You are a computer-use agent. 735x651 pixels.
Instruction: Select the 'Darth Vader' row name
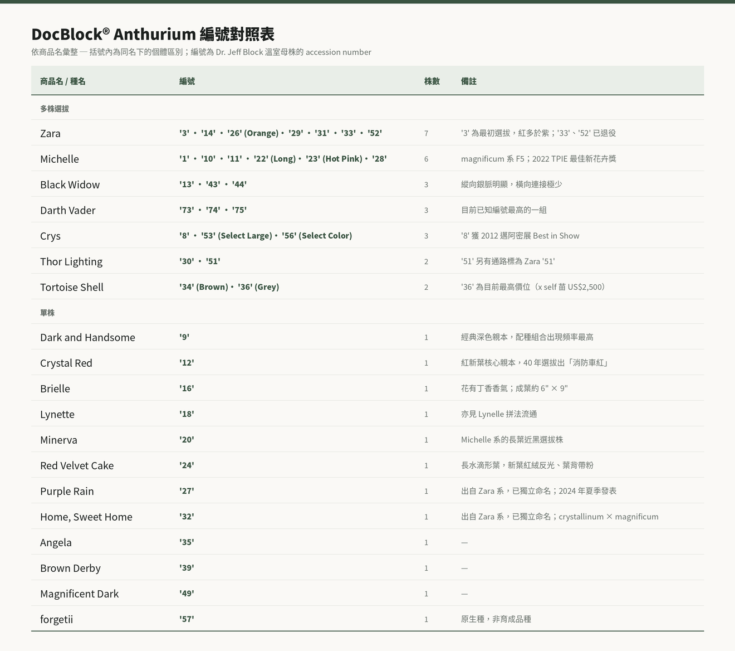coord(67,210)
